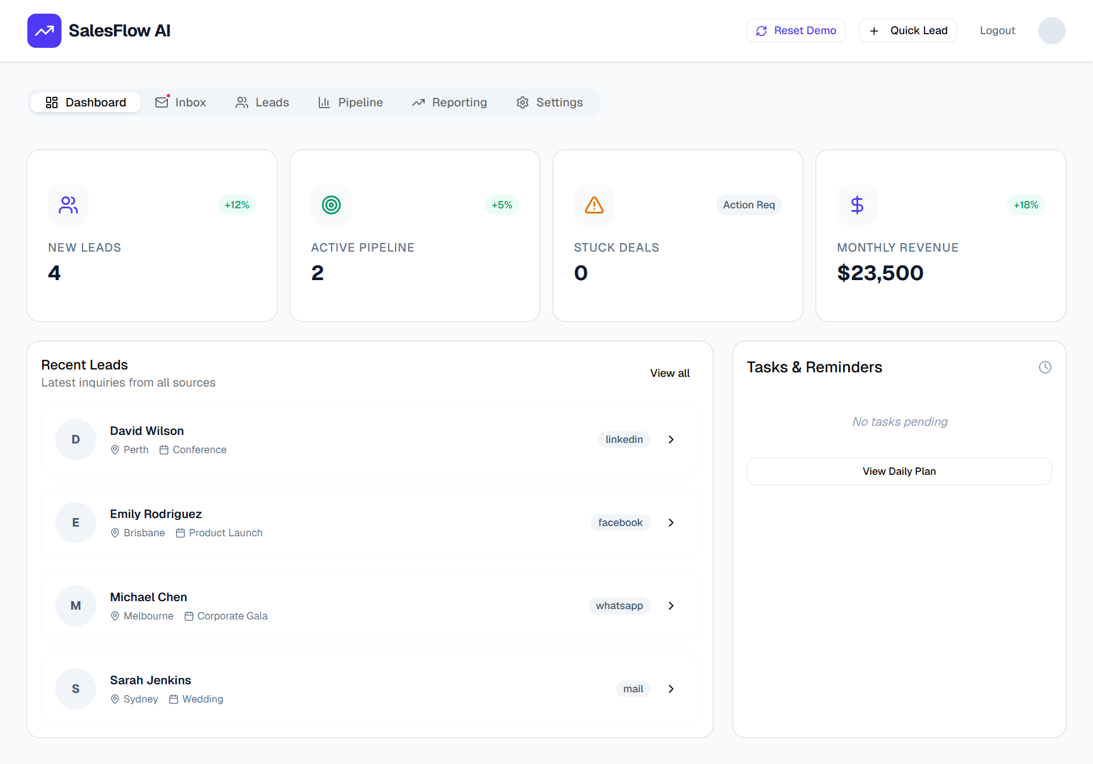Click the Emily Rodriguez name
Viewport: 1093px width, 764px height.
pyautogui.click(x=156, y=514)
